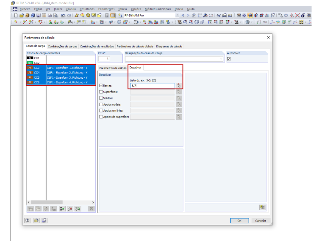Open the selection-groups dropdown arrow in the second toolbar row
Screen dimensions: 322x241
coord(305,22)
